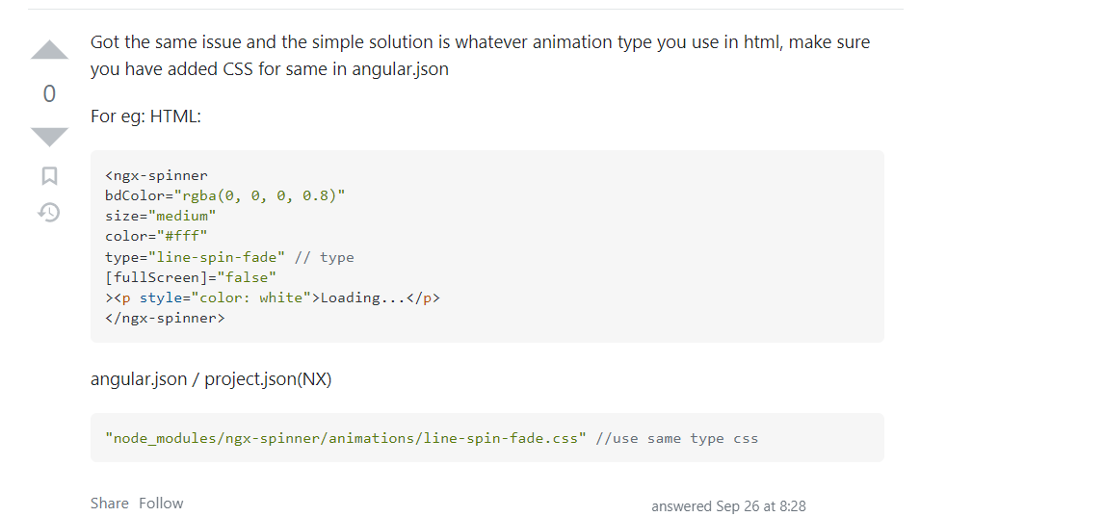
Task: Open the 'answered Sep 26 at 8:28' timestamp
Action: [x=728, y=505]
